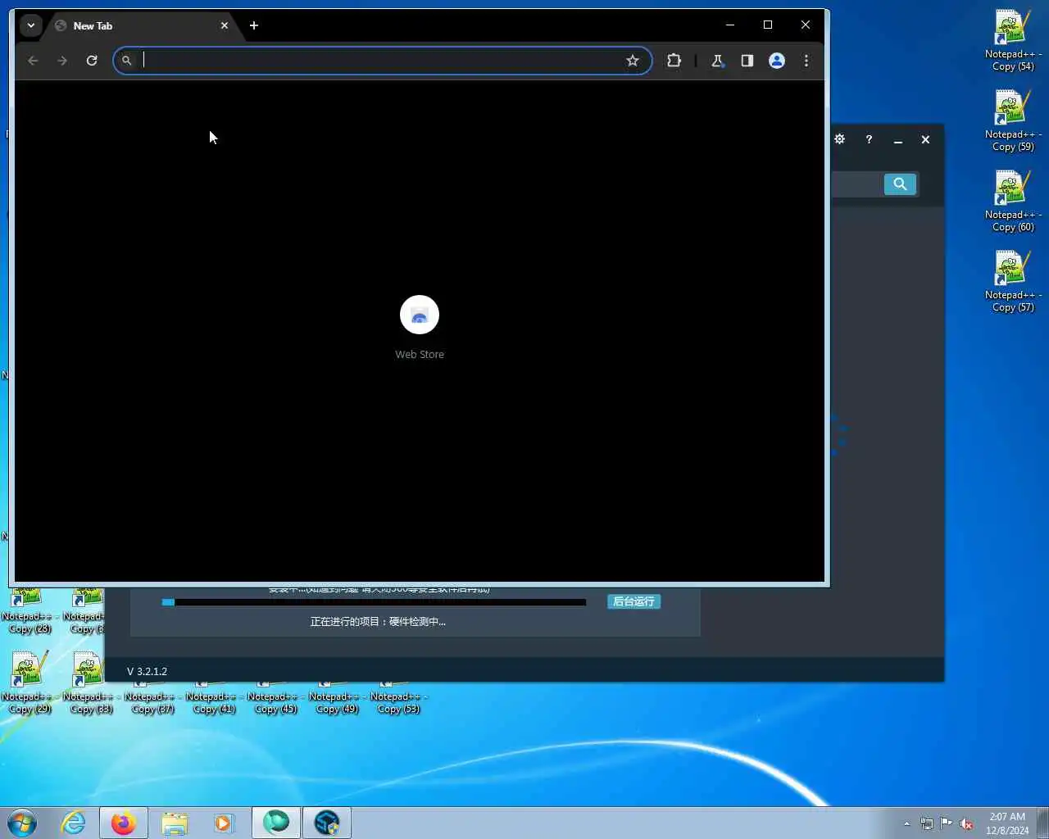Viewport: 1049px width, 839px height.
Task: Show hidden system tray icons
Action: [x=906, y=823]
